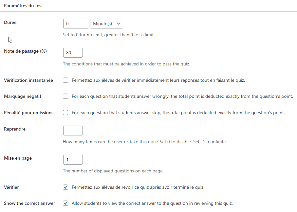
Task: Enable the Pénalité pour omissions checkbox
Action: (x=65, y=112)
